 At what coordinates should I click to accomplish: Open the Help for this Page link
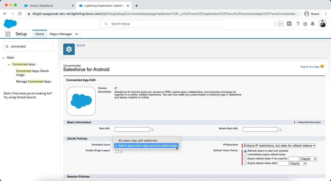pos(309,67)
